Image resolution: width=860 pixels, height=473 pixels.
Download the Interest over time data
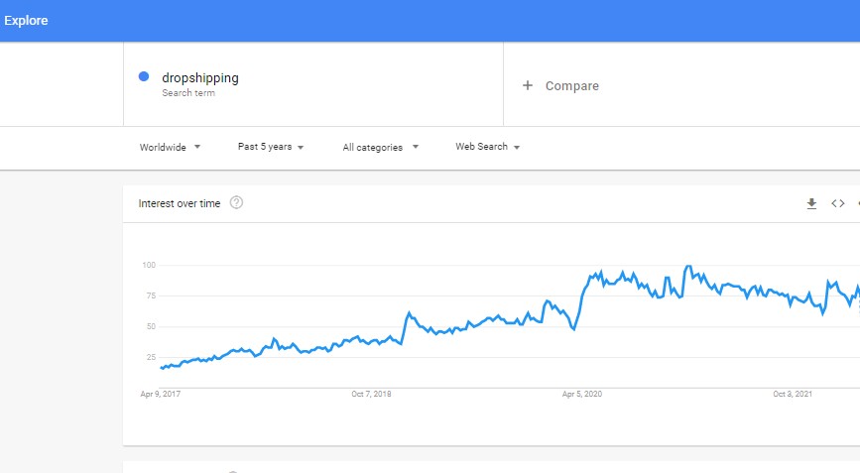click(x=811, y=204)
